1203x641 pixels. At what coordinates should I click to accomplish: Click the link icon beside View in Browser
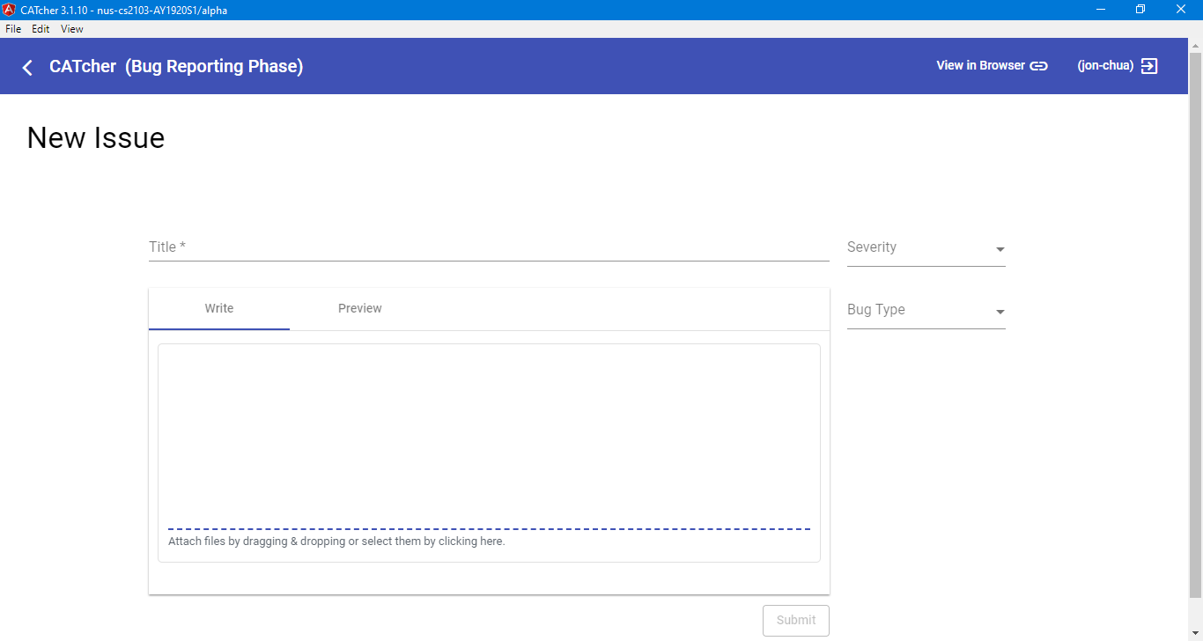pos(1039,66)
